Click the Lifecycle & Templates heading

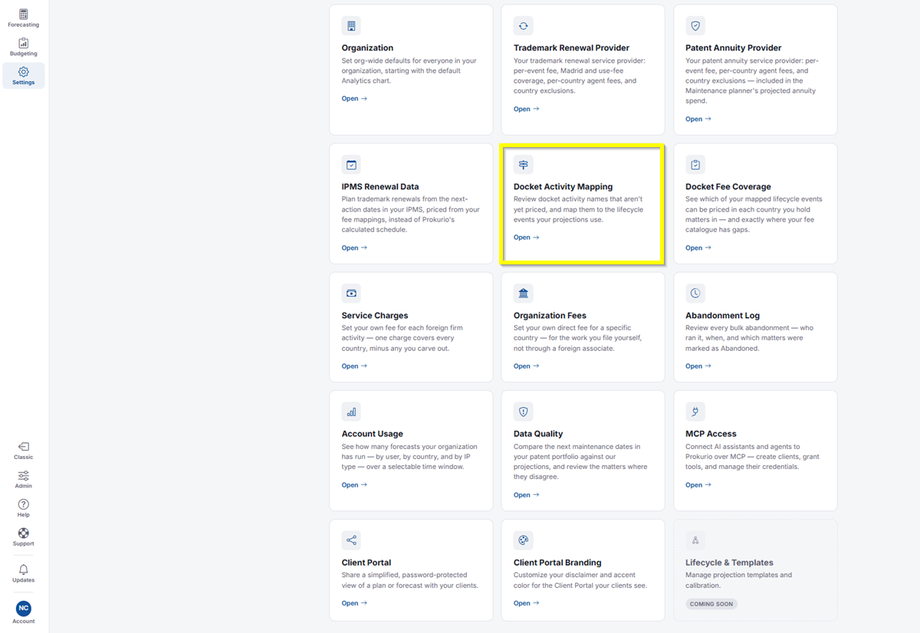[x=730, y=562]
